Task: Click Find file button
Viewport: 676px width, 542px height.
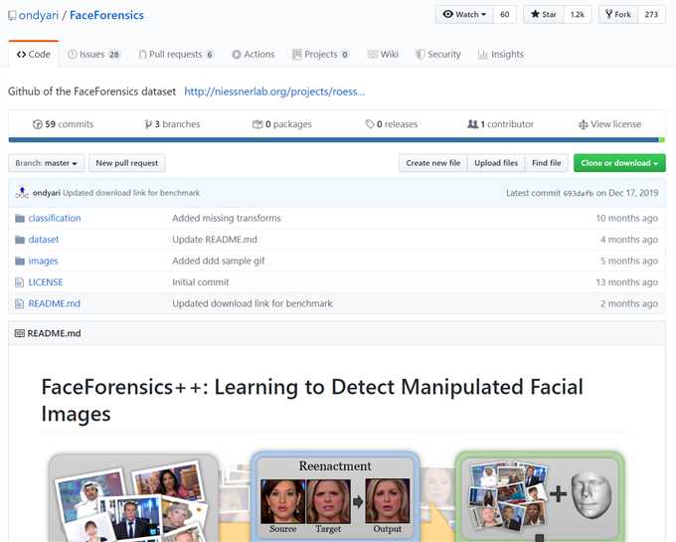Action: [546, 163]
